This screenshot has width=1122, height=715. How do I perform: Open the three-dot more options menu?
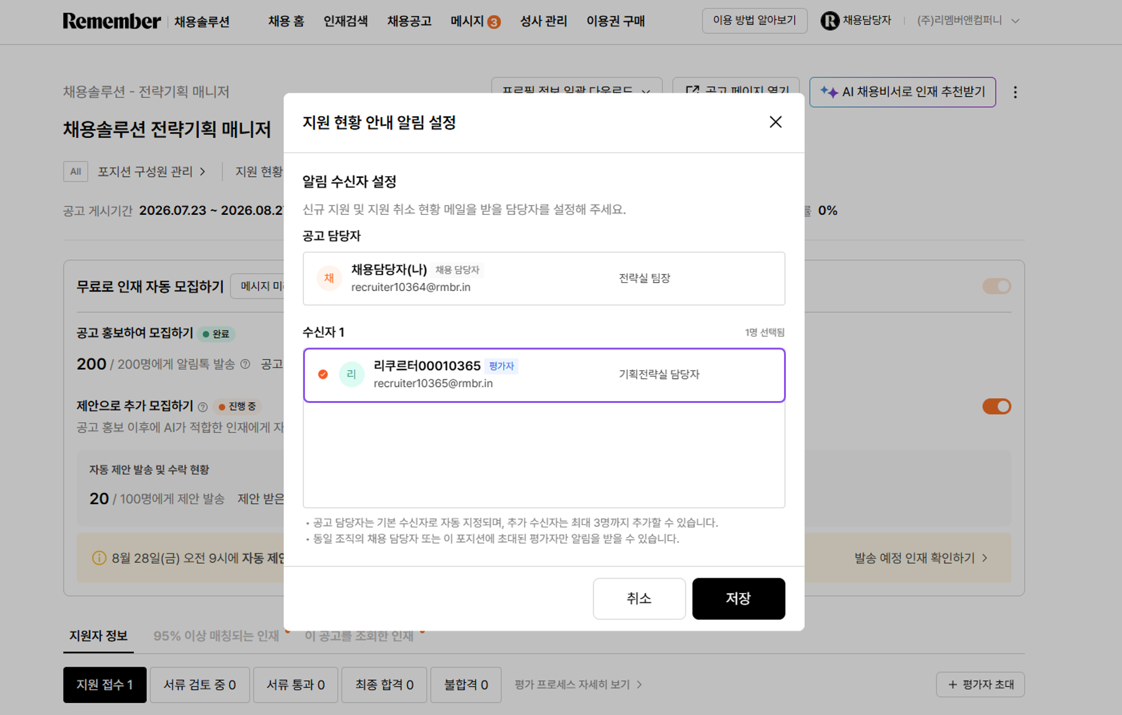(x=1015, y=92)
